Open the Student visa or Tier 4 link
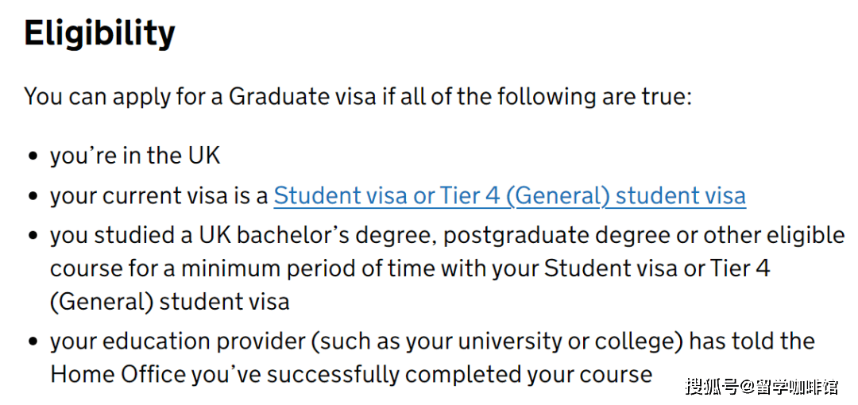 pos(509,196)
